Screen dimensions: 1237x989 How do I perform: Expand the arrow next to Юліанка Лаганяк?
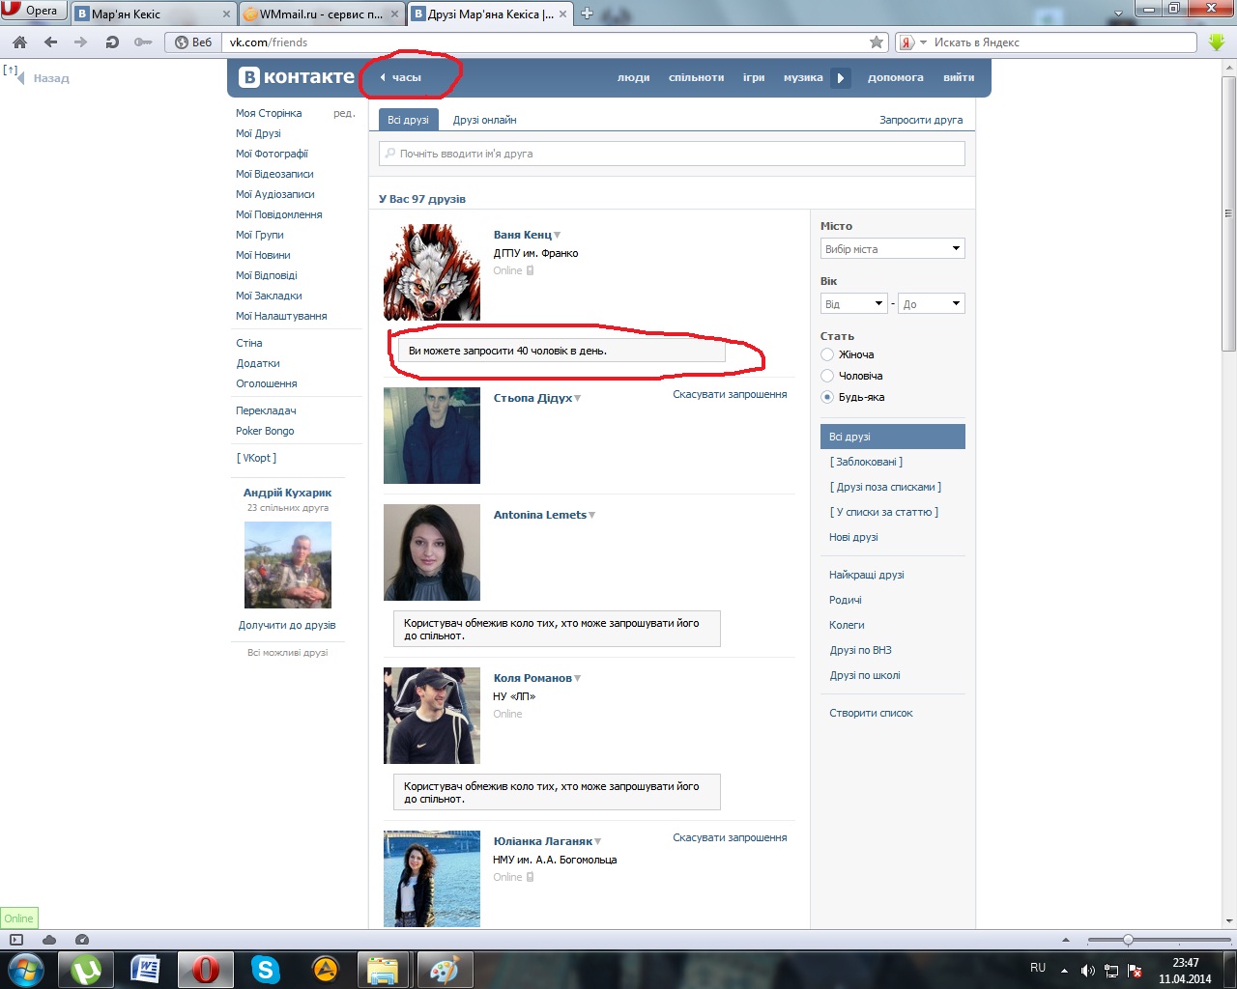pos(598,842)
